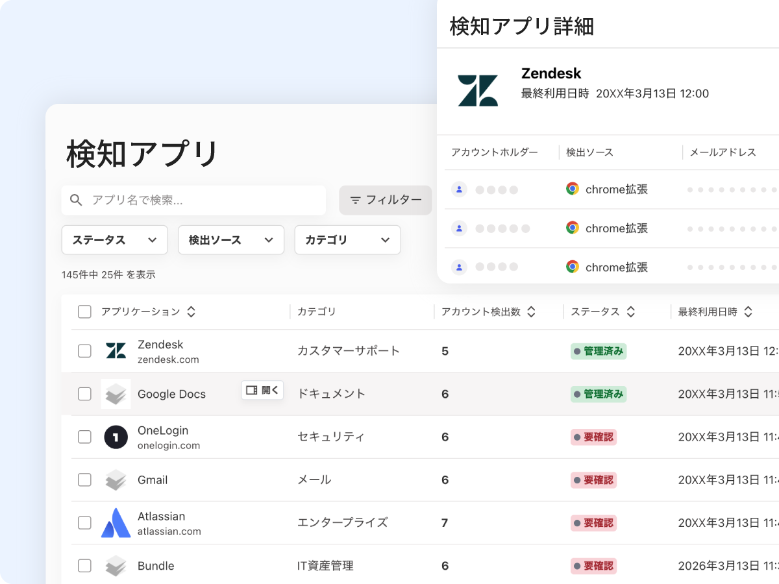This screenshot has width=779, height=584.
Task: Click the 要確認 status badge for OneLogin
Action: [593, 437]
